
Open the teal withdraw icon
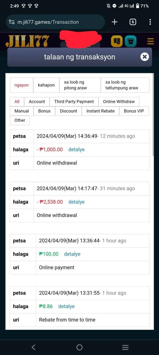[x=131, y=41]
